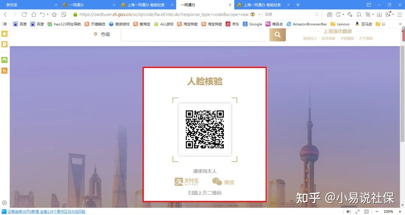Viewport: 405px width, 215px height.
Task: Click the page search input field
Action: point(195,34)
